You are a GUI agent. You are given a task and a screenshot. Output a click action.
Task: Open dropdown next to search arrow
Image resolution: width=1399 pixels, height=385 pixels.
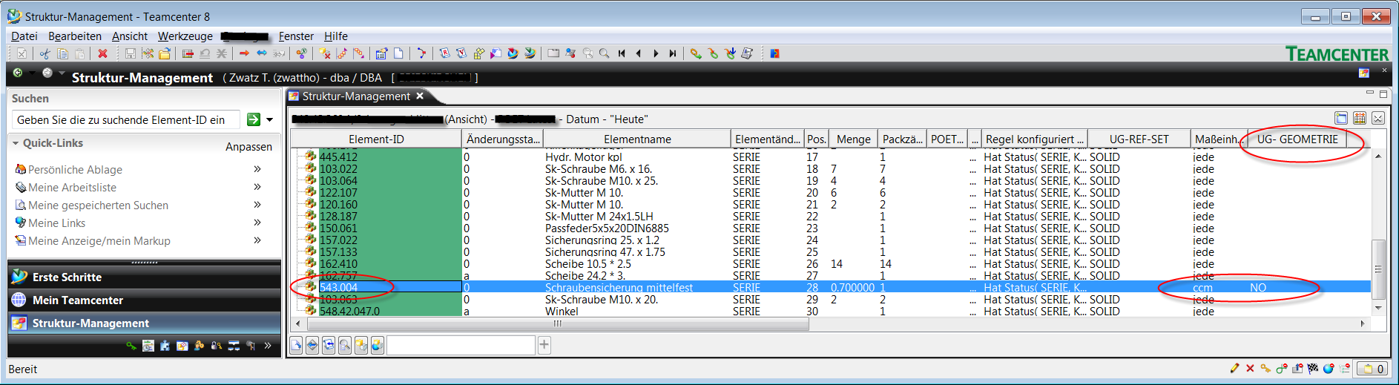[269, 119]
